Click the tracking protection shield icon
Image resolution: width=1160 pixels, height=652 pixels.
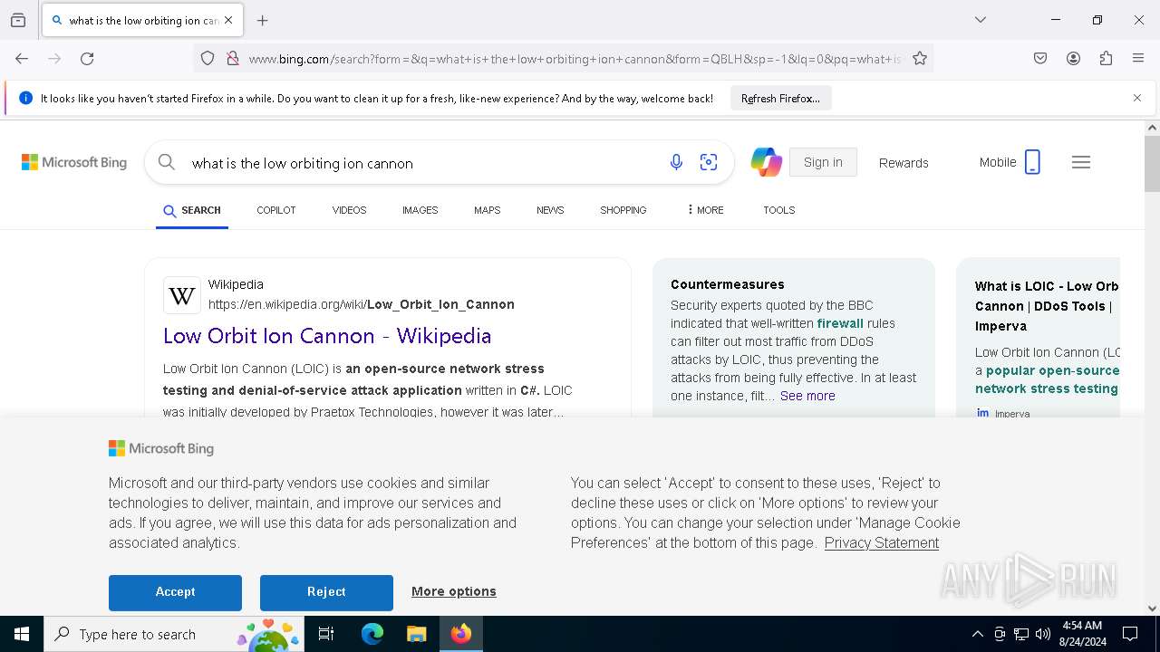(x=208, y=58)
